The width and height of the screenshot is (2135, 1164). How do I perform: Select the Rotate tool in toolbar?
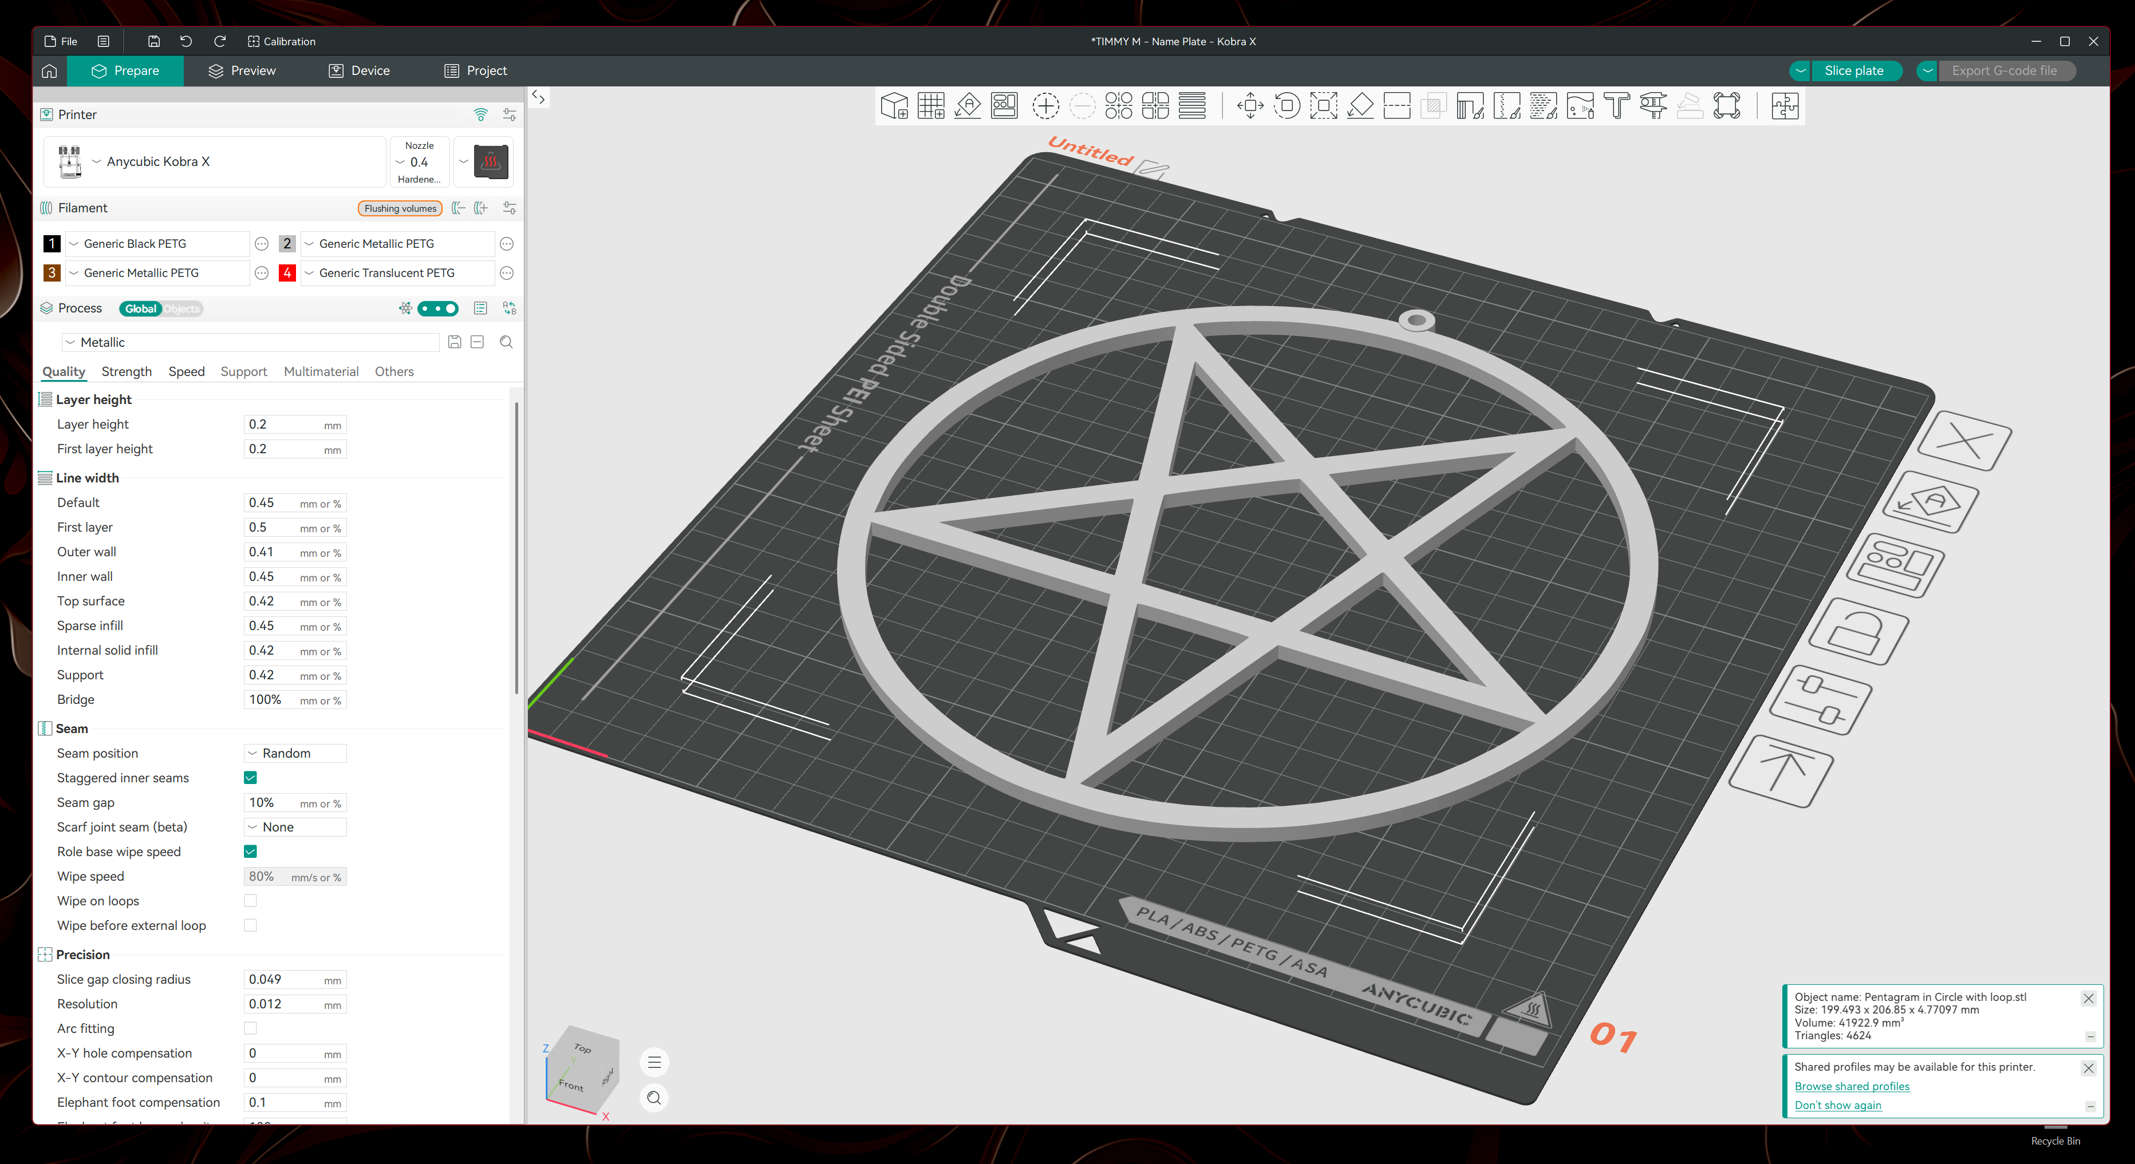(x=1286, y=106)
